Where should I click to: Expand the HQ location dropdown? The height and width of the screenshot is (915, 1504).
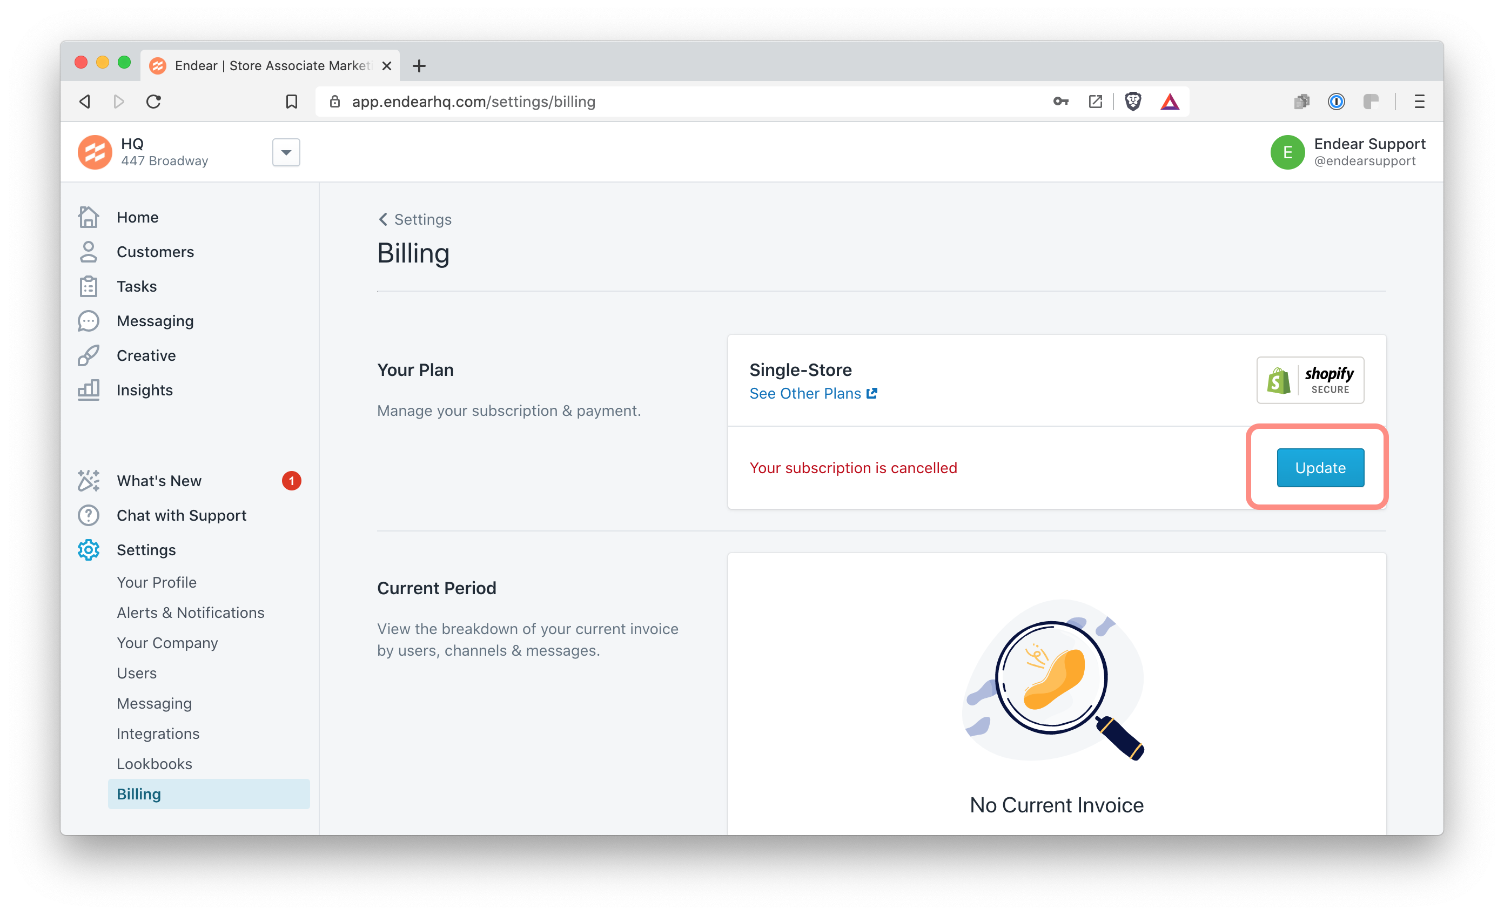coord(286,153)
